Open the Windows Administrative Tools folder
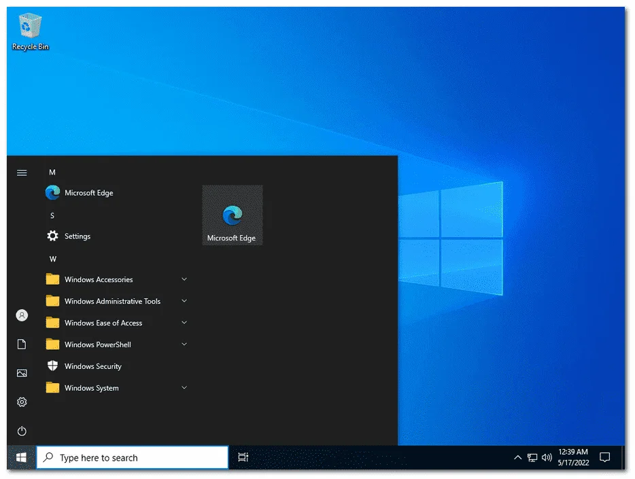The width and height of the screenshot is (635, 479). (x=118, y=302)
